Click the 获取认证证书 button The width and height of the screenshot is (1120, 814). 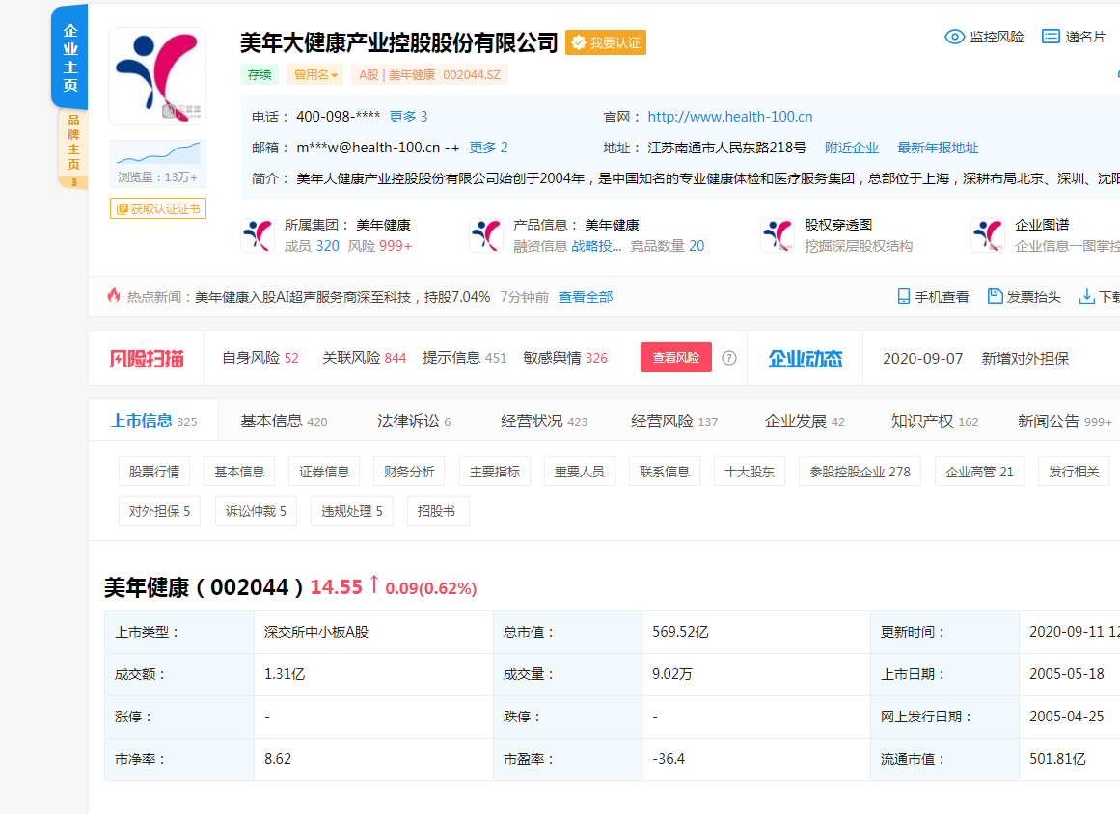pos(158,208)
